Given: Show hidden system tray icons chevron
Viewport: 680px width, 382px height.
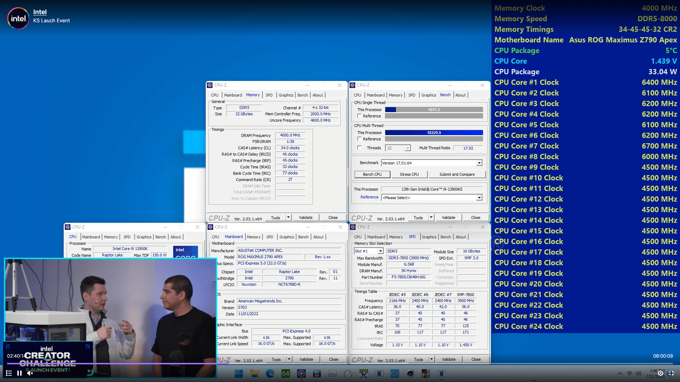Looking at the screenshot, I should click(619, 374).
